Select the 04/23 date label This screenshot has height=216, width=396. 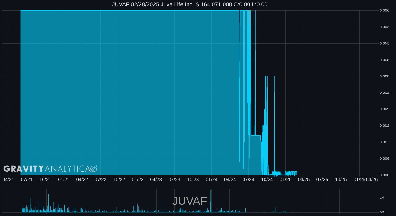point(156,179)
